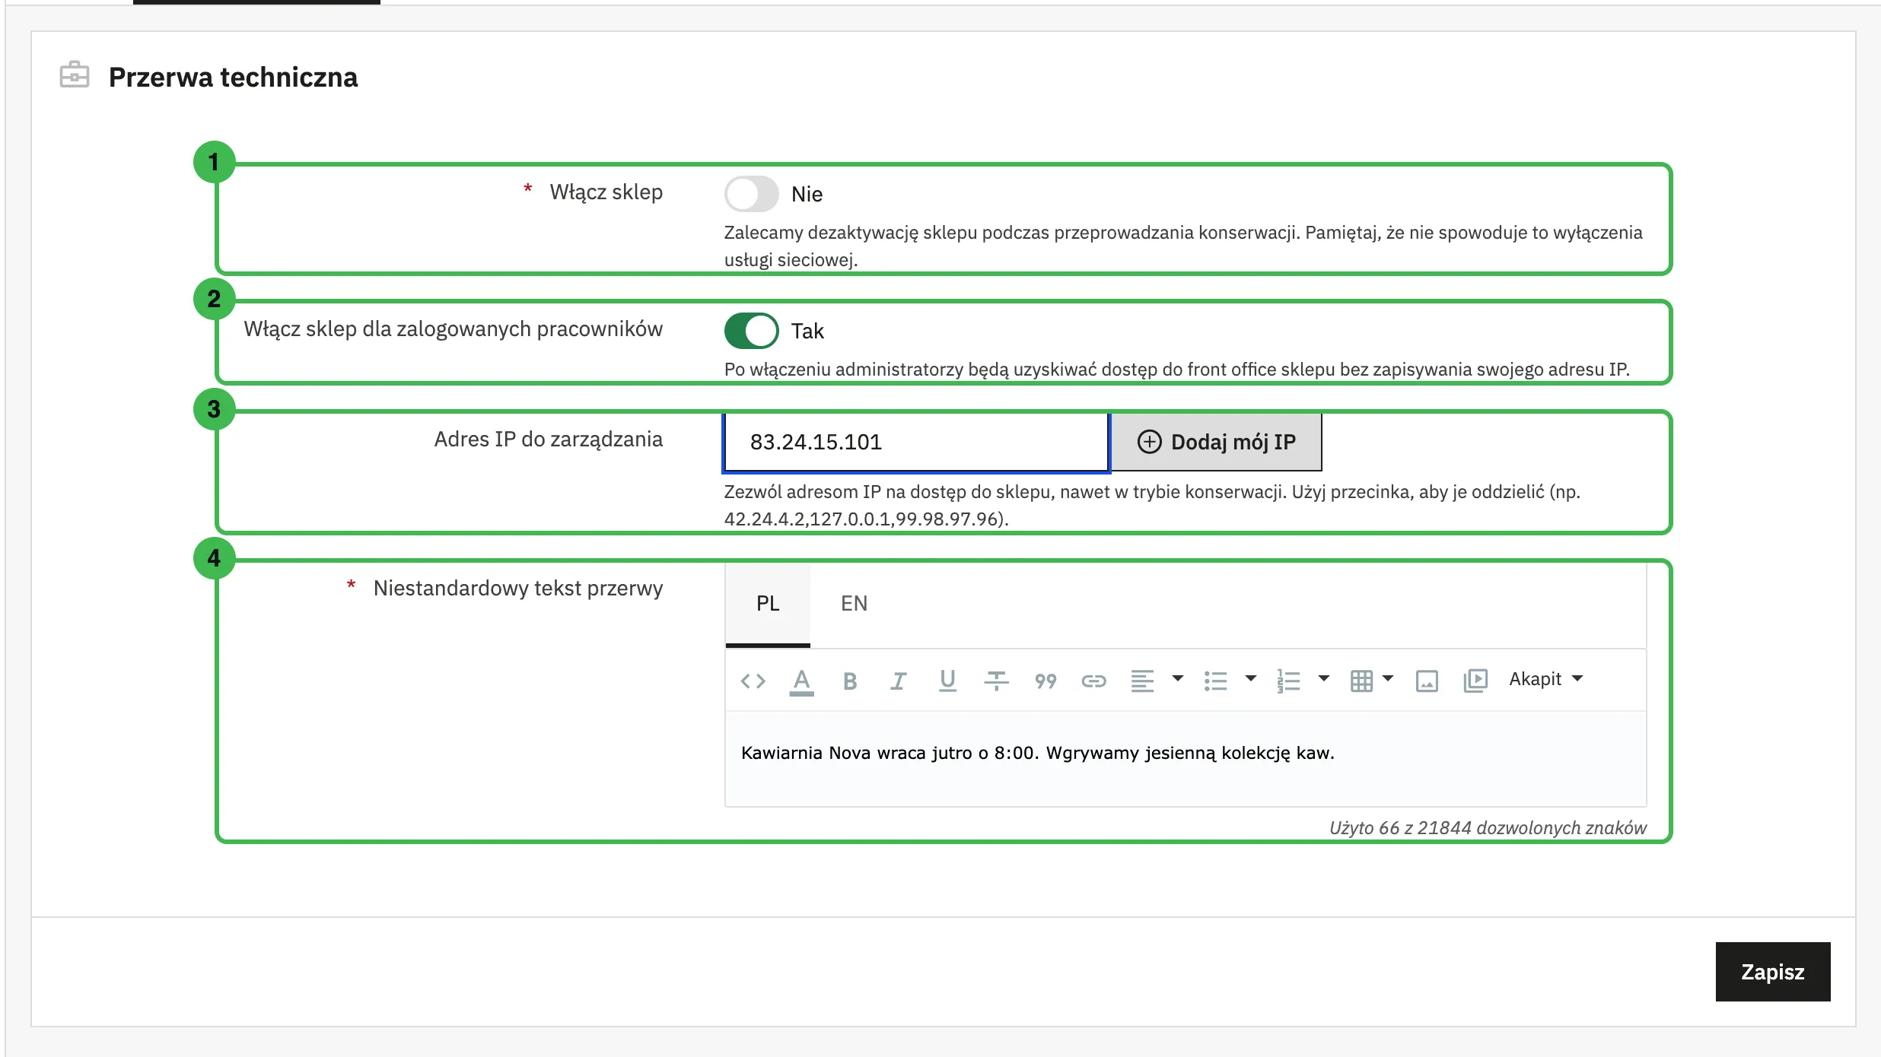Click the character count text below editor

tap(1488, 827)
